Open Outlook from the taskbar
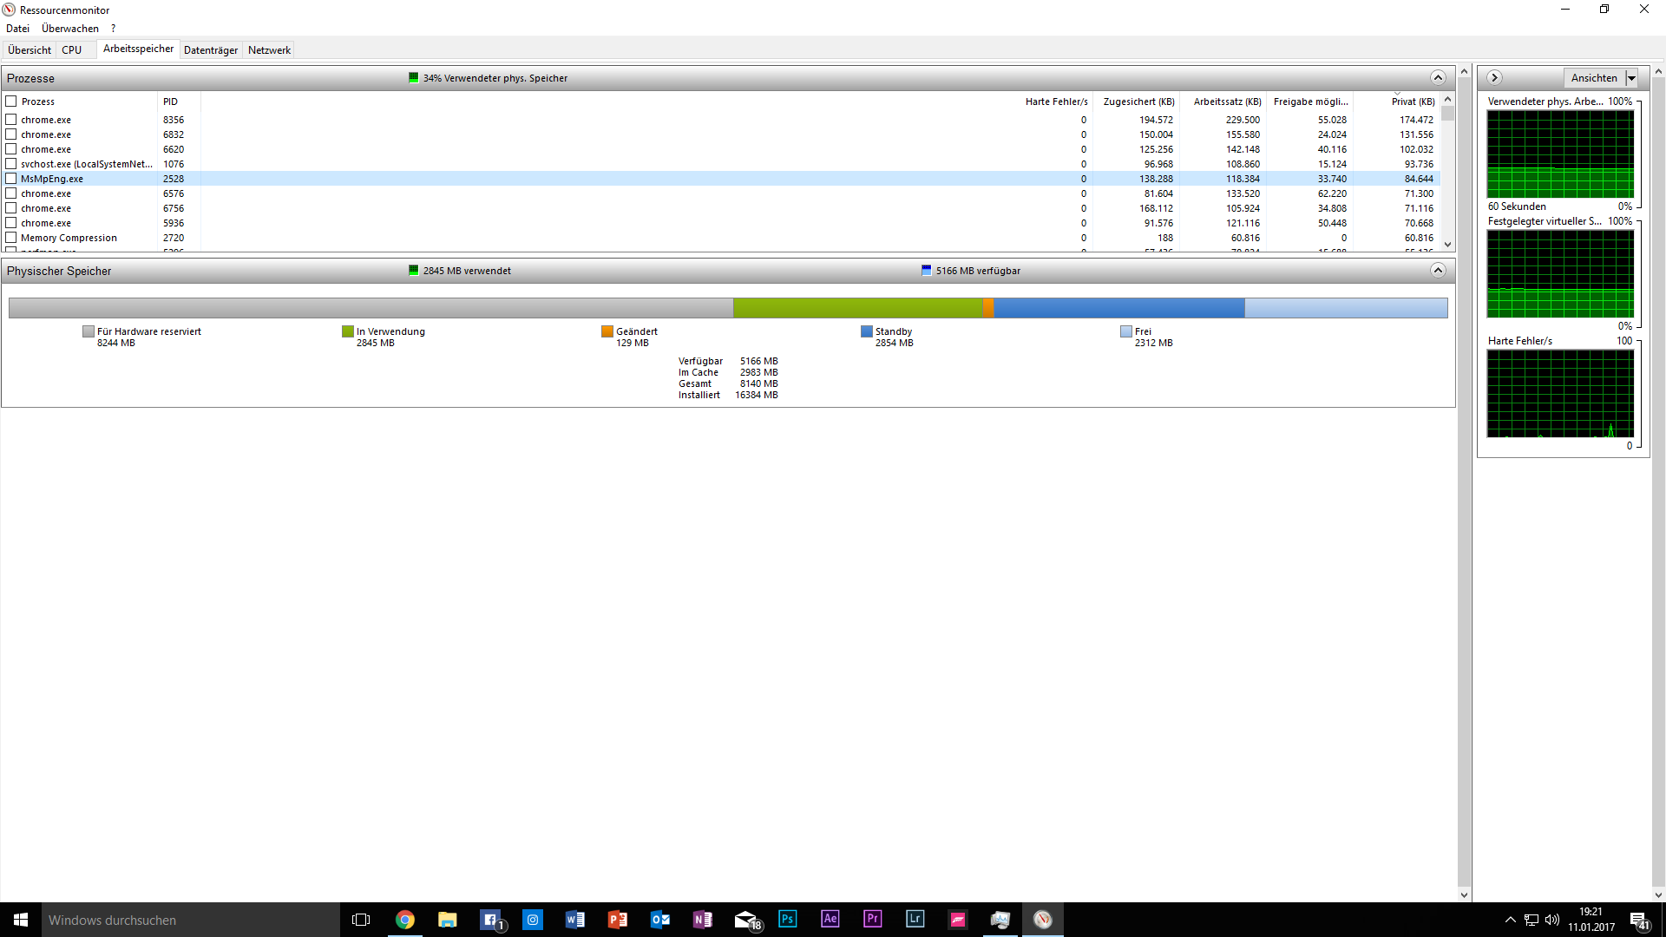The width and height of the screenshot is (1666, 937). 660,920
